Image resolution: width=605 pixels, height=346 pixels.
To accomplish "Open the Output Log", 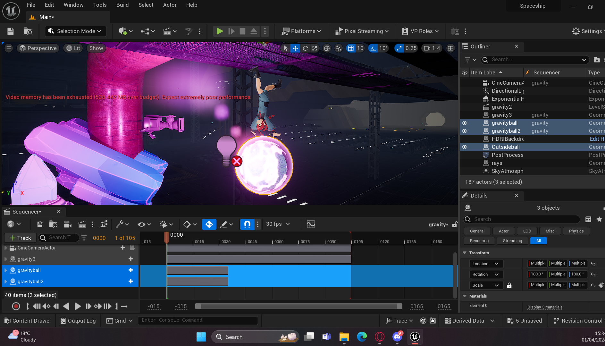I will [78, 321].
